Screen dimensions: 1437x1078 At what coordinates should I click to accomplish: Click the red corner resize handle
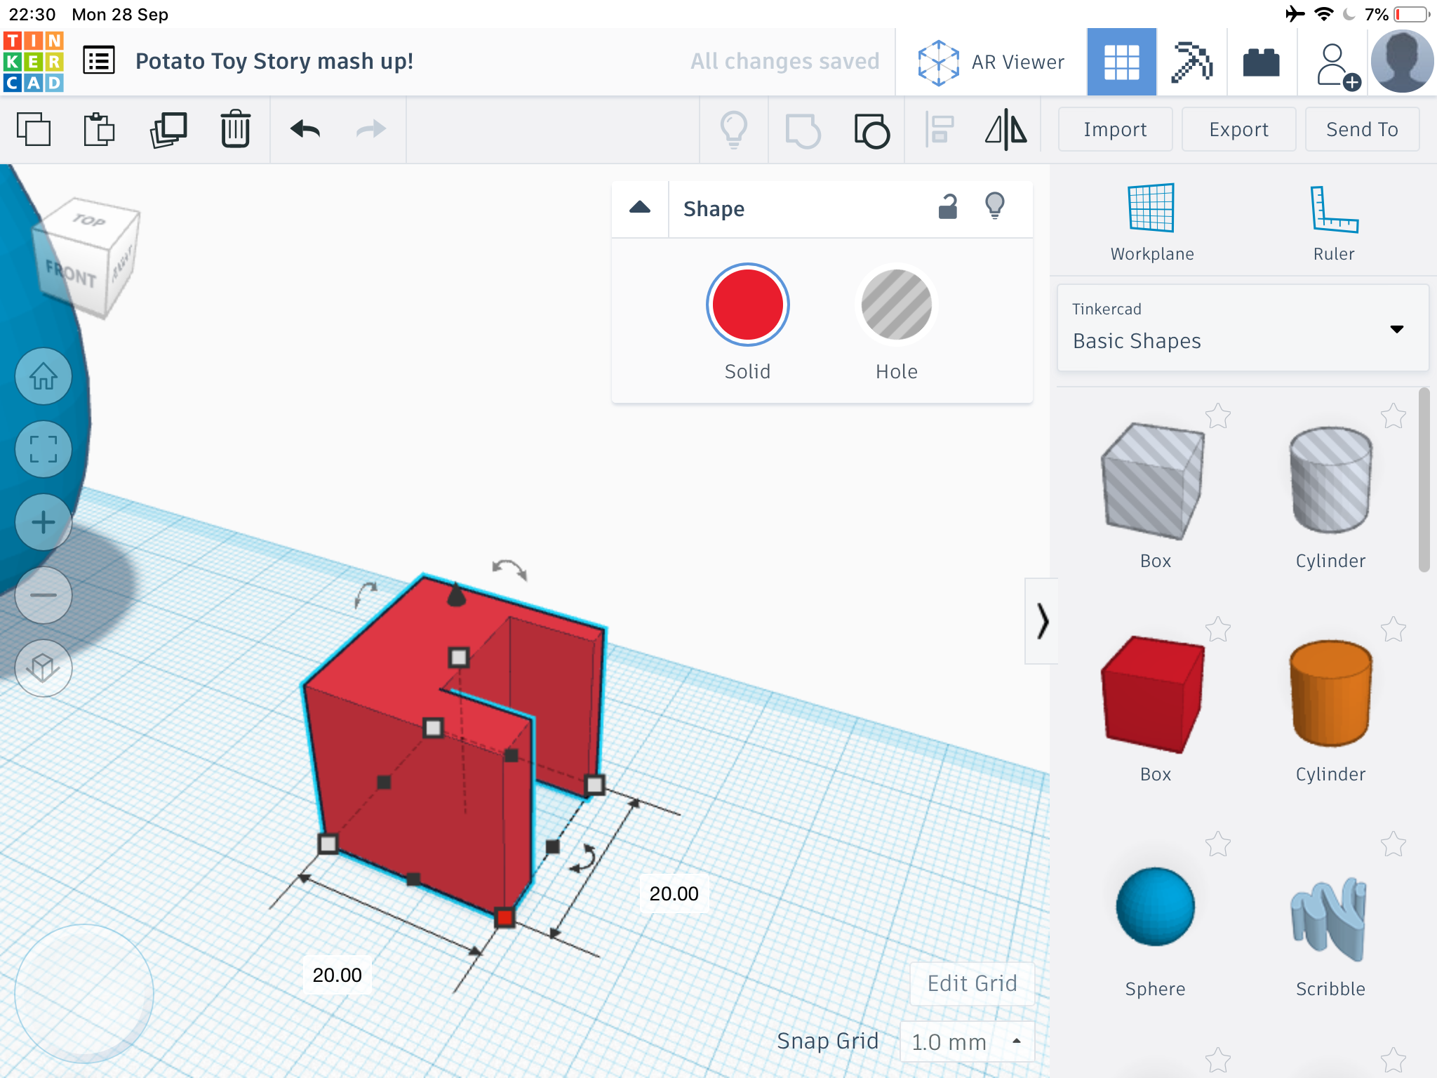(x=504, y=917)
